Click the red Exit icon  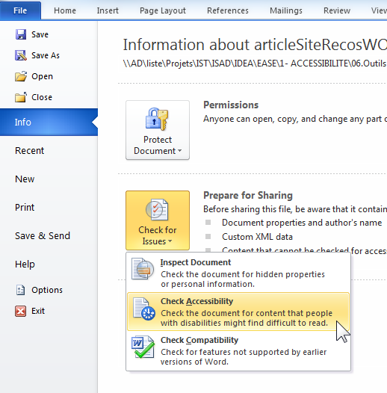click(x=21, y=311)
